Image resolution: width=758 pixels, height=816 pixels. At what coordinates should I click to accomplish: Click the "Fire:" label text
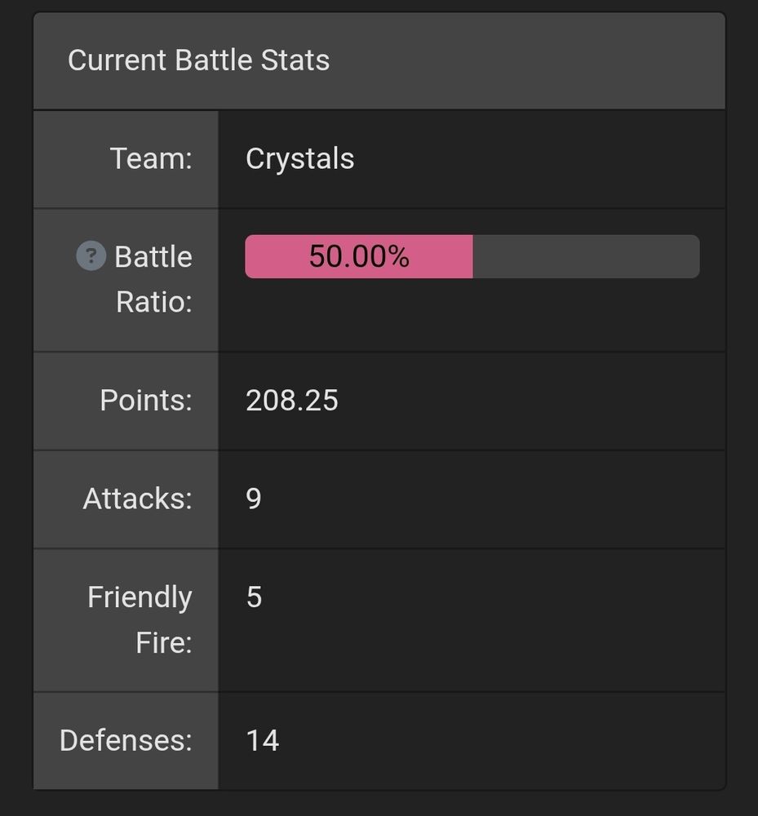(164, 642)
